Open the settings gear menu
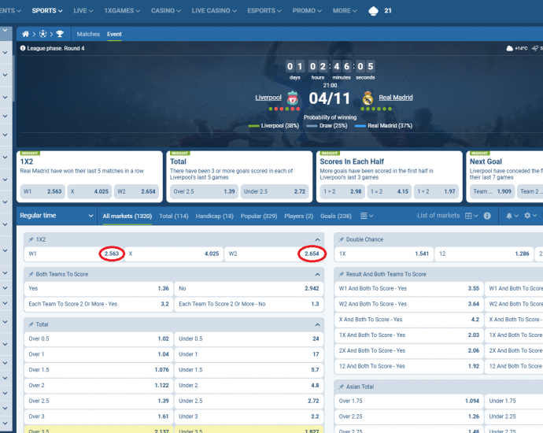Screen dimensions: 543x433 pos(528,216)
